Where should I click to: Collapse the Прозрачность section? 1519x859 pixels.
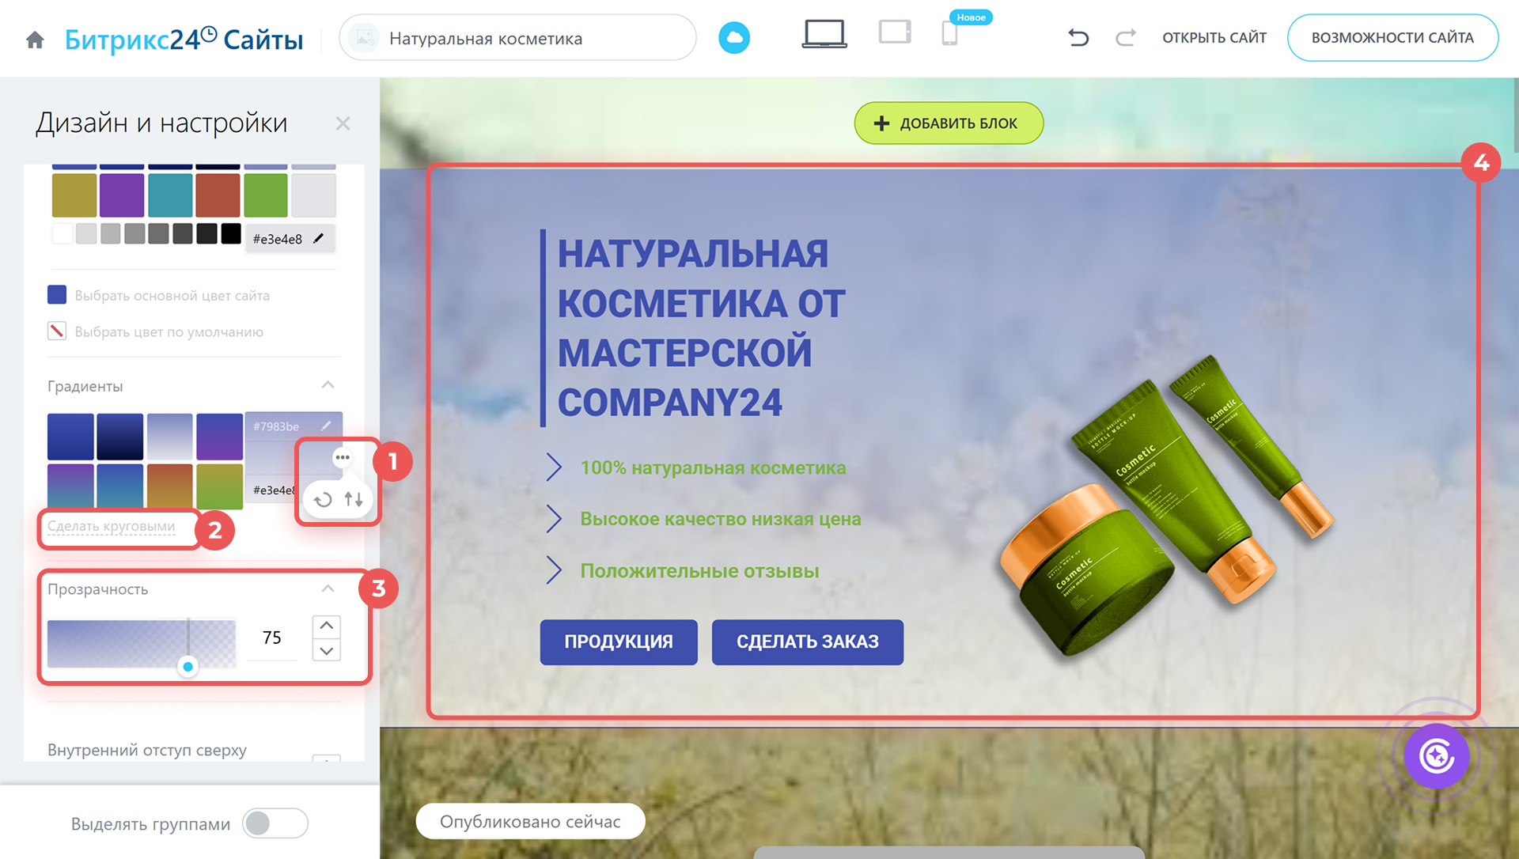click(328, 588)
